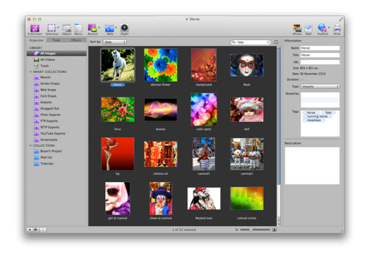
Task: Open the Recent smart collection
Action: pyautogui.click(x=57, y=78)
